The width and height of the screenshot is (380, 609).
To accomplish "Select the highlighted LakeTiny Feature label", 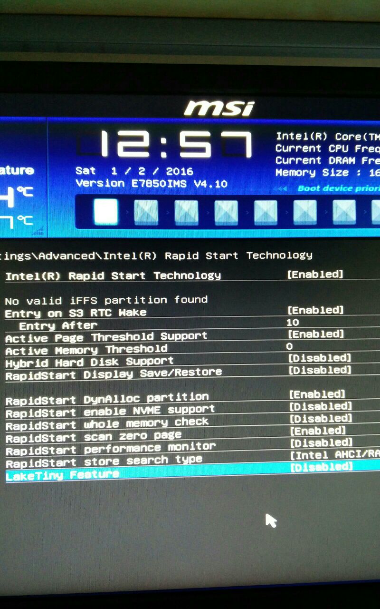I will pyautogui.click(x=62, y=475).
